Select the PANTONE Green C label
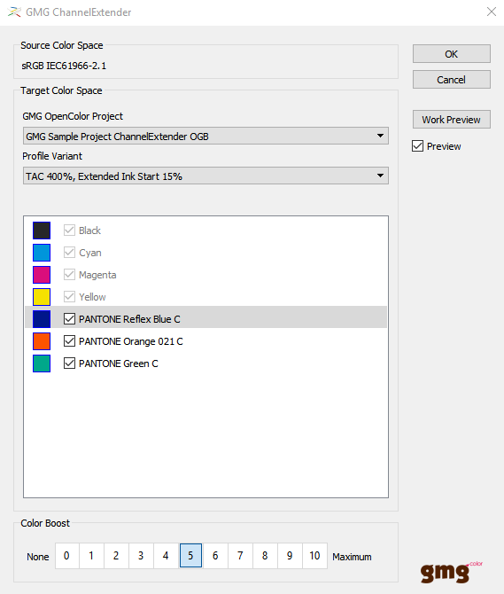The width and height of the screenshot is (504, 594). 119,363
